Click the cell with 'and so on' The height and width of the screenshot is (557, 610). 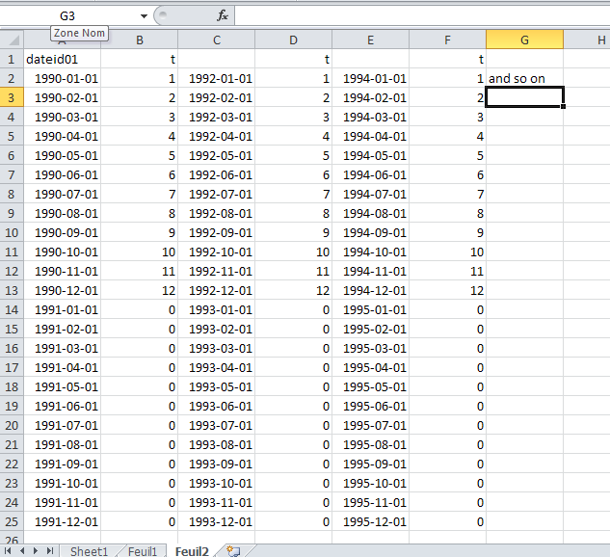[524, 79]
